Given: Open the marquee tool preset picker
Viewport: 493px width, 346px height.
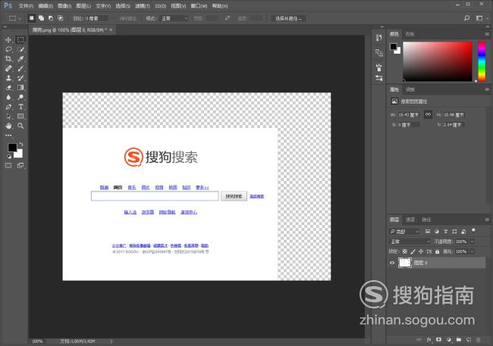Looking at the screenshot, I should pos(14,18).
